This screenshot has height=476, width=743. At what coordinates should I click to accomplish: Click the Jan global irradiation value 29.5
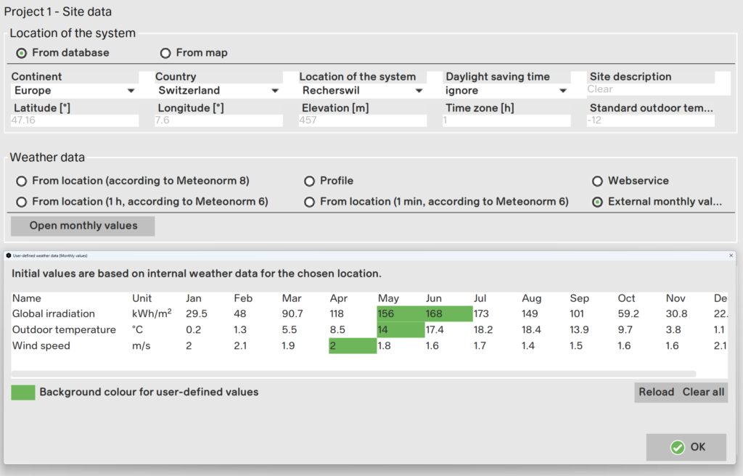click(197, 314)
